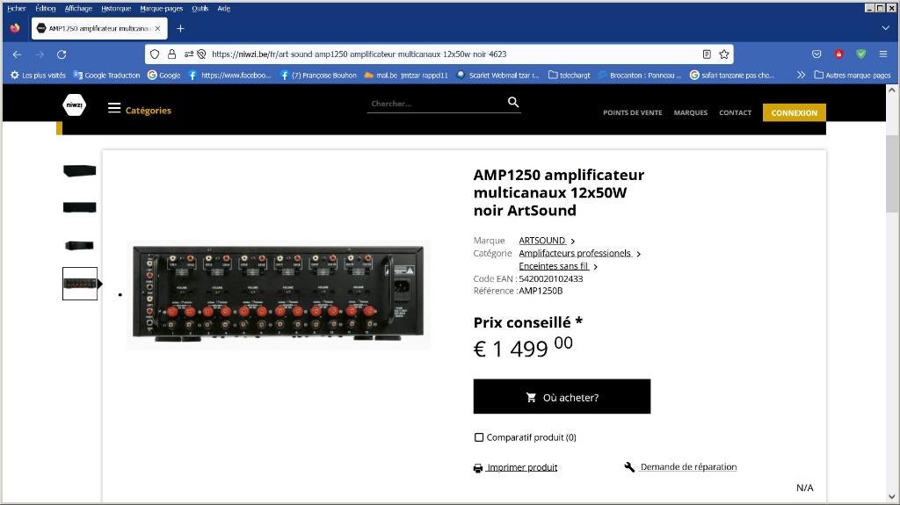Image resolution: width=900 pixels, height=505 pixels.
Task: Click the page vertical scrollbar thumb
Action: pos(891,174)
